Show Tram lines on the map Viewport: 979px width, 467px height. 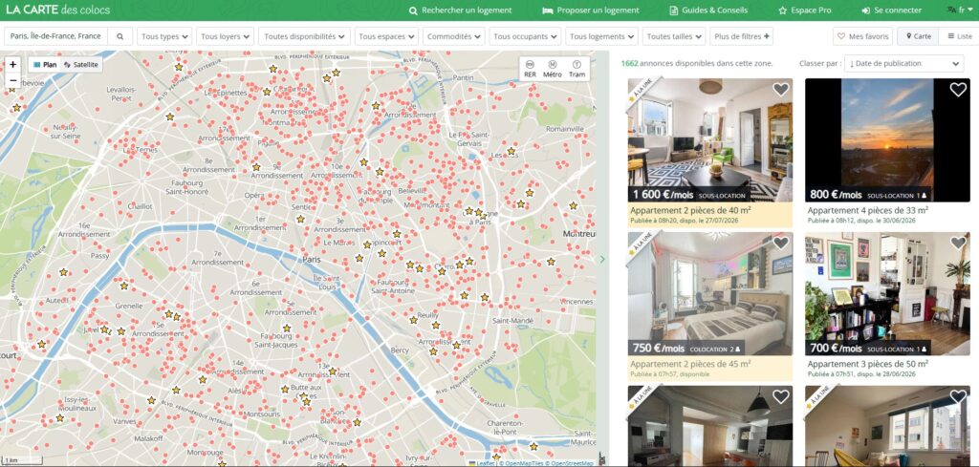(x=577, y=69)
